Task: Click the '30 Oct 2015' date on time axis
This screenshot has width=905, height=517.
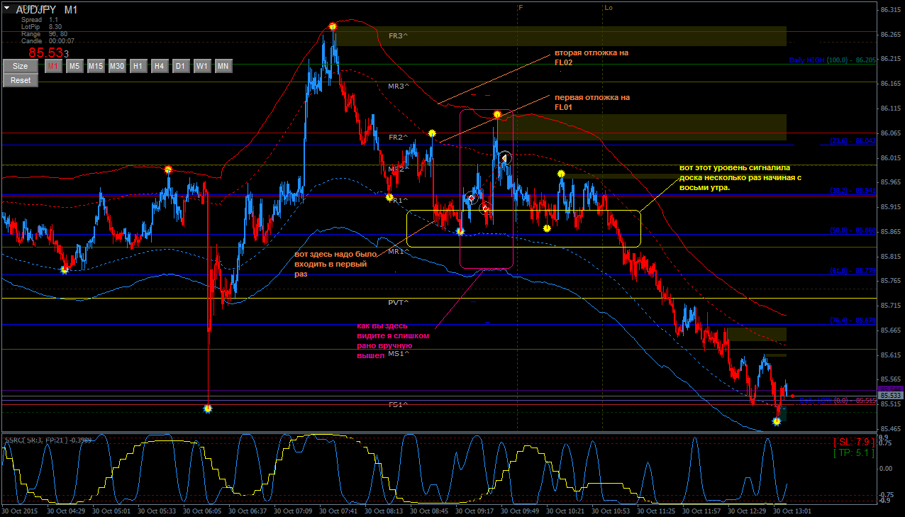Action: point(19,511)
